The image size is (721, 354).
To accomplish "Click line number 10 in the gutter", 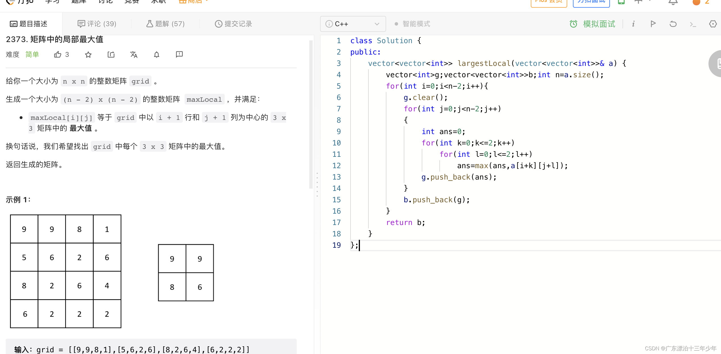I will pos(337,143).
